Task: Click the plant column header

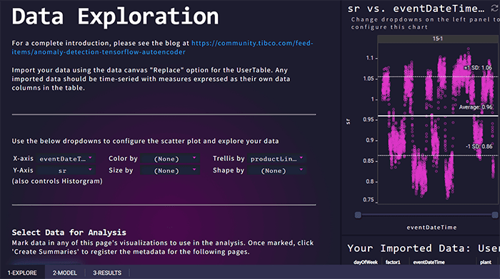Action: (x=485, y=262)
